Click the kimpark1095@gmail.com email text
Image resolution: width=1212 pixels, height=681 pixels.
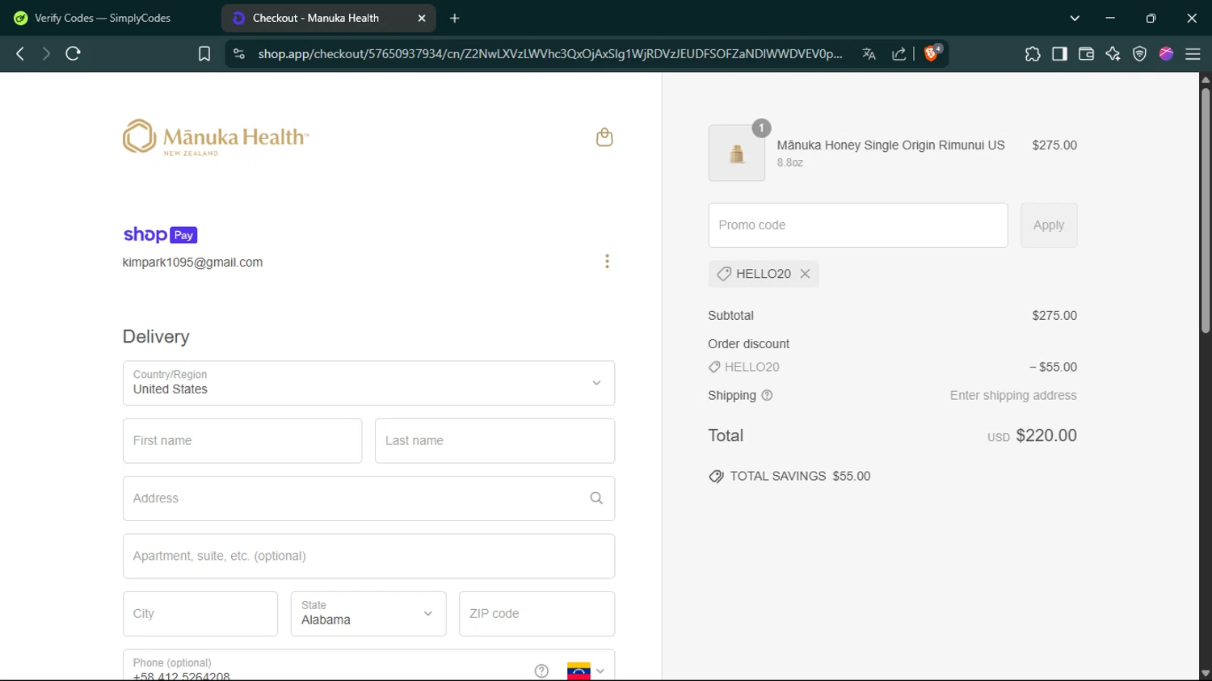(x=192, y=263)
